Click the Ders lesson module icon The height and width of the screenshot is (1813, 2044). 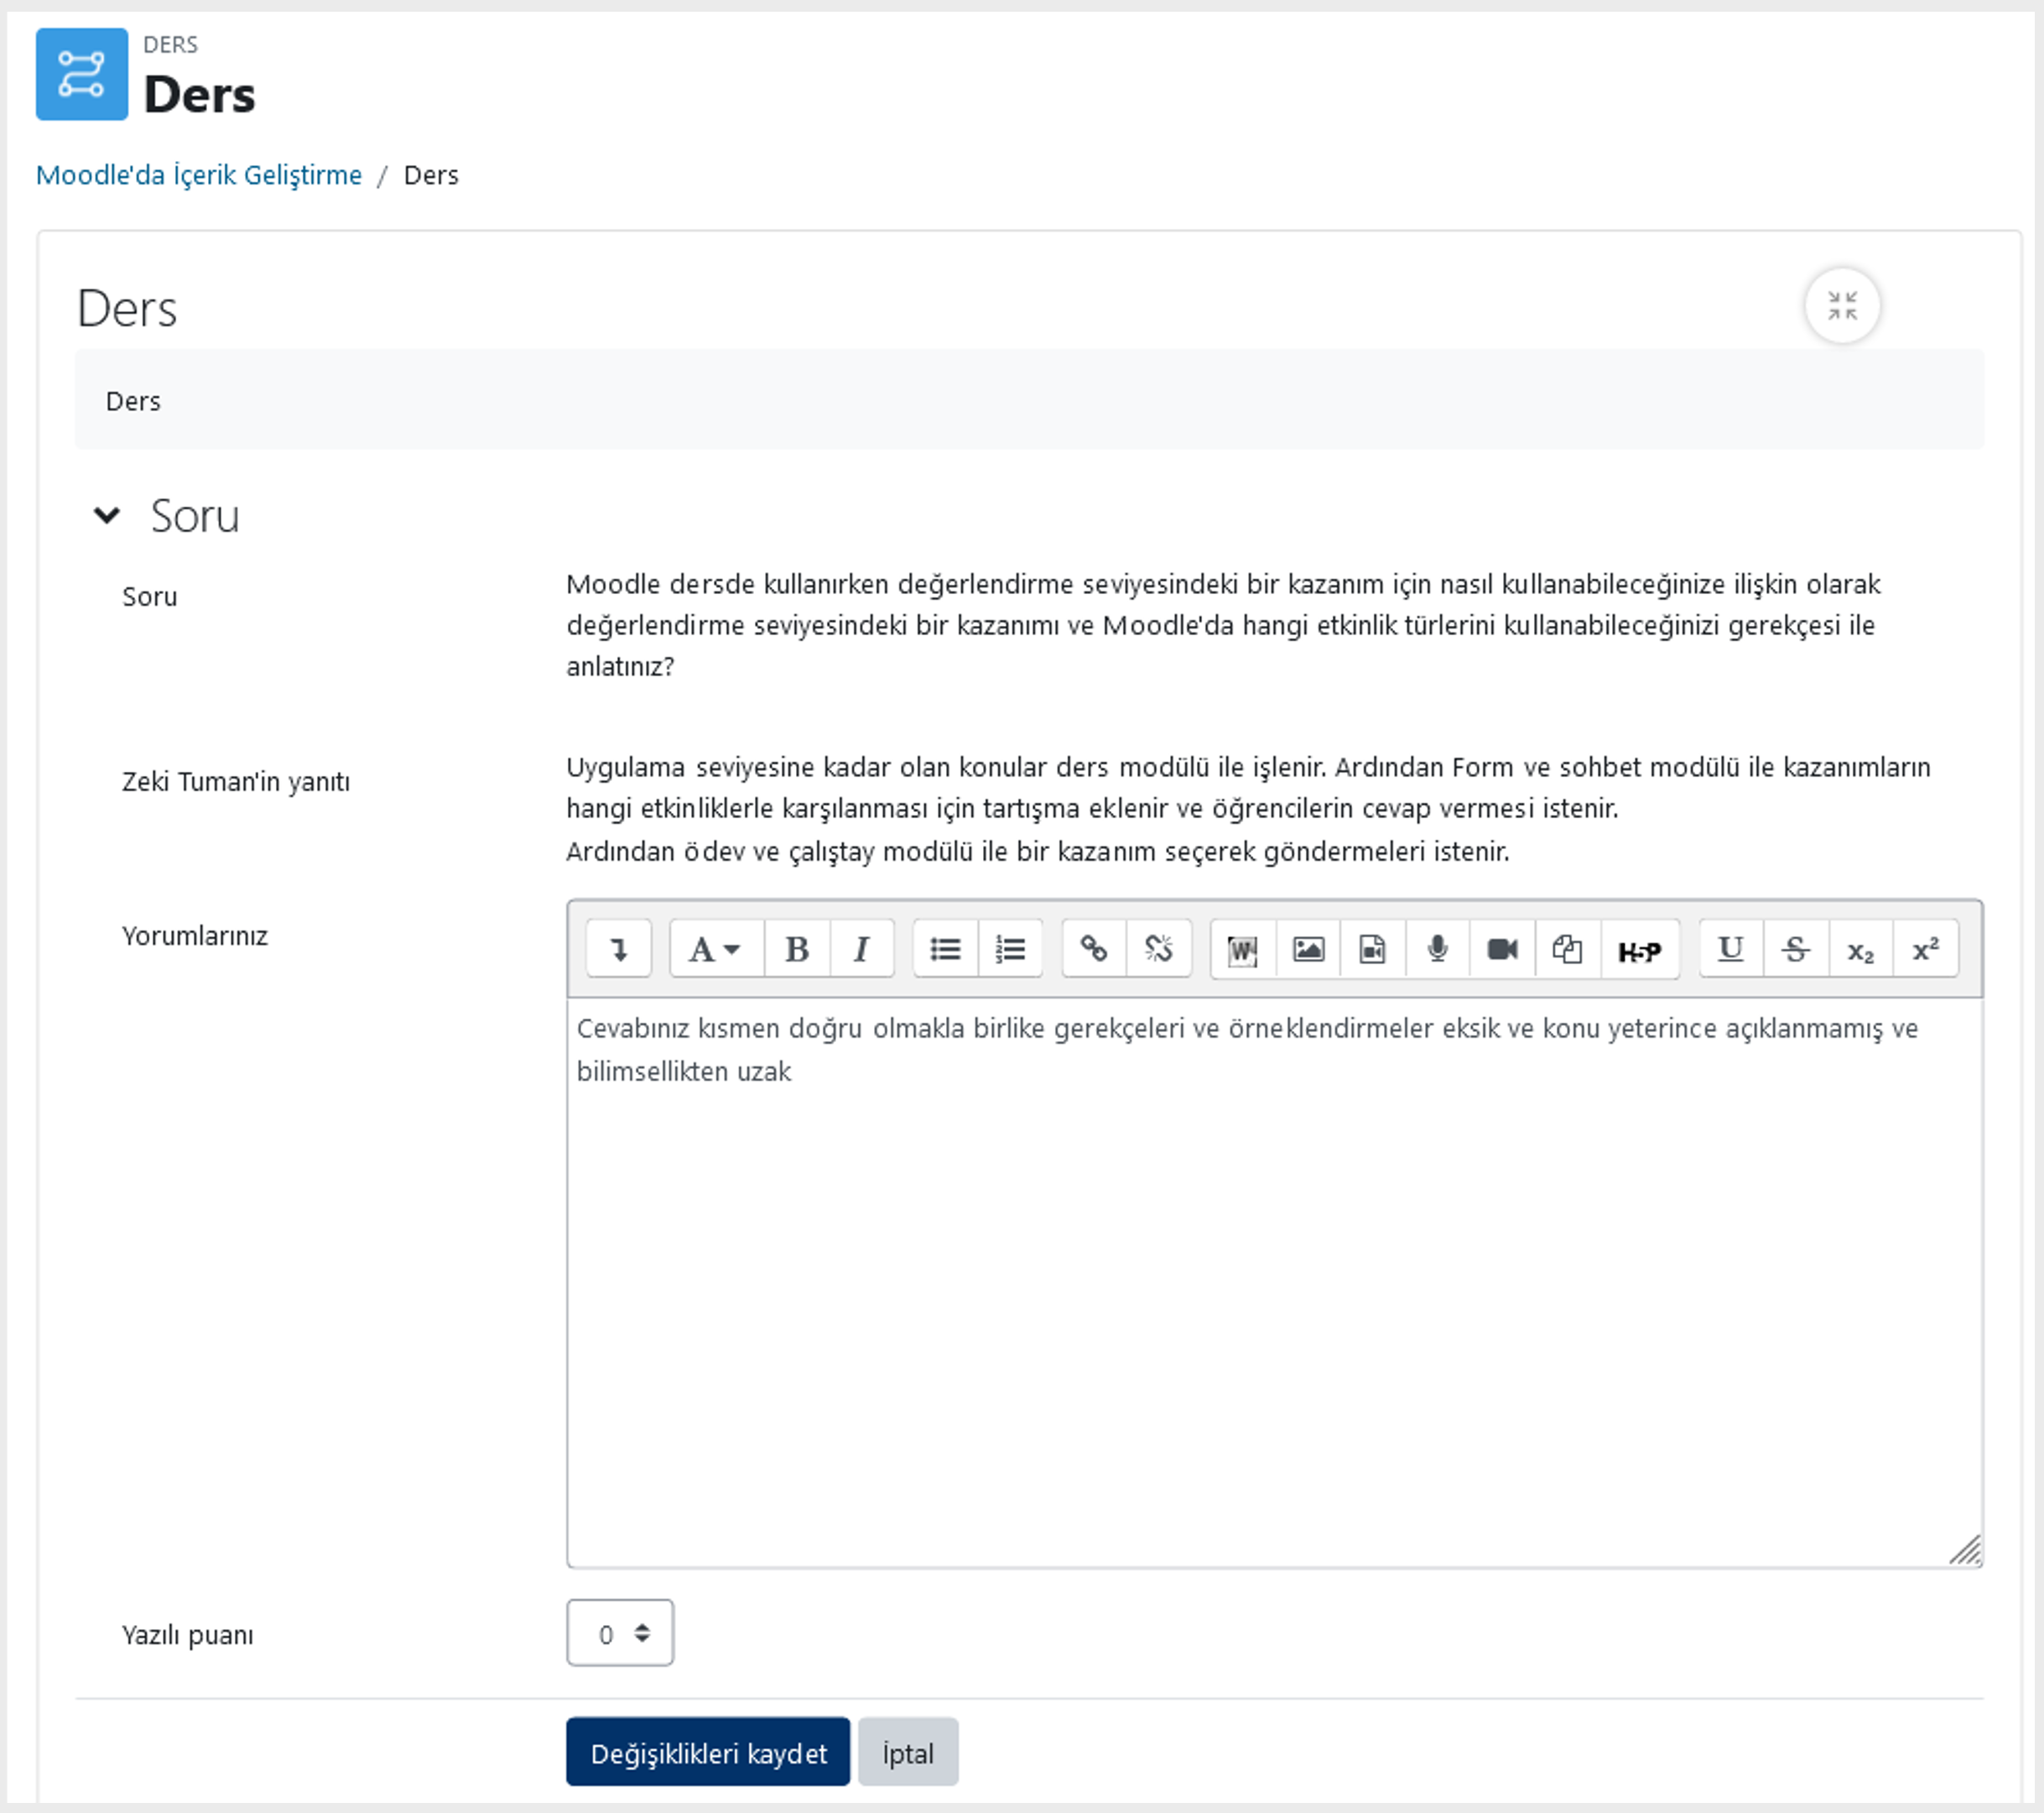click(82, 74)
